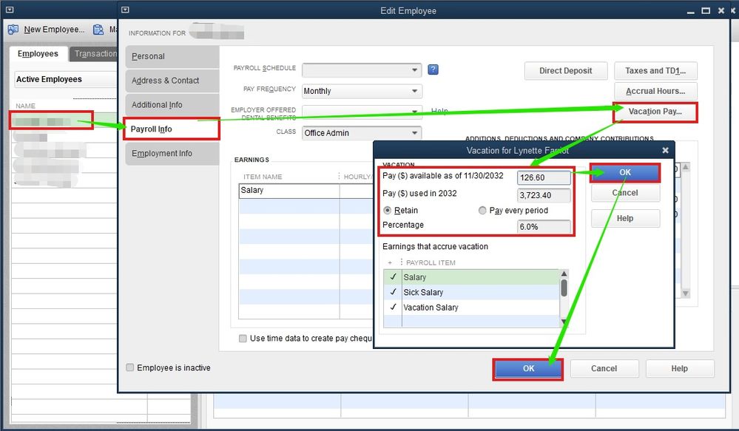Open the Edit Employee window menu icon

(x=125, y=10)
